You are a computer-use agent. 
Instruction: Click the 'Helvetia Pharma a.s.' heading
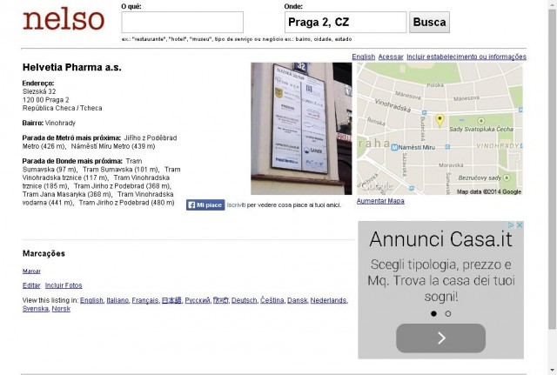click(x=71, y=67)
